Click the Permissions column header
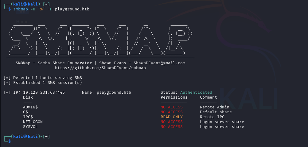The height and width of the screenshot is (147, 308). pyautogui.click(x=174, y=97)
